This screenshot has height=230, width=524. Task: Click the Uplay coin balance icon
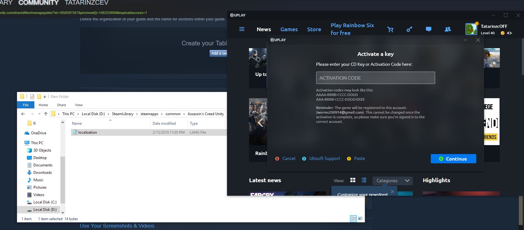click(x=502, y=33)
